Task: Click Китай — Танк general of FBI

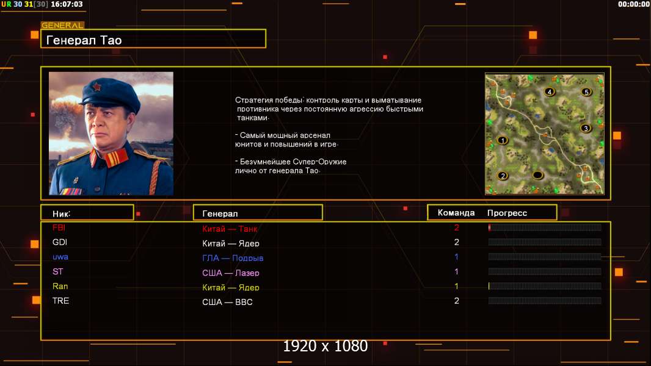Action: click(230, 229)
